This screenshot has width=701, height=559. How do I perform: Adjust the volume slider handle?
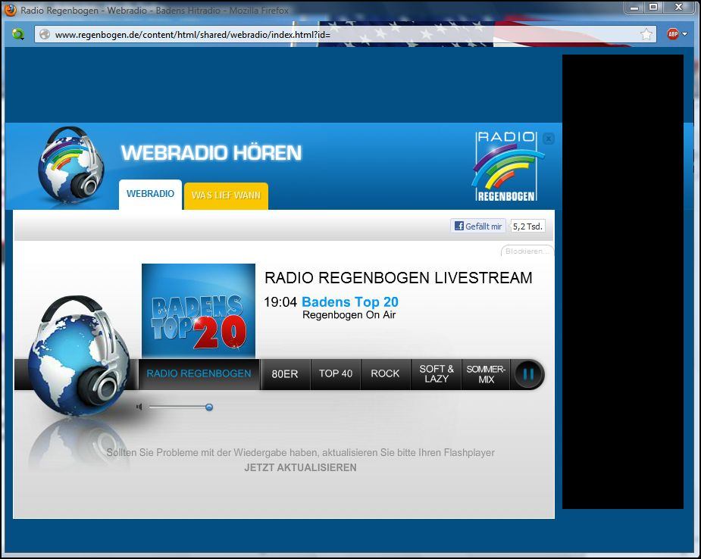point(208,407)
